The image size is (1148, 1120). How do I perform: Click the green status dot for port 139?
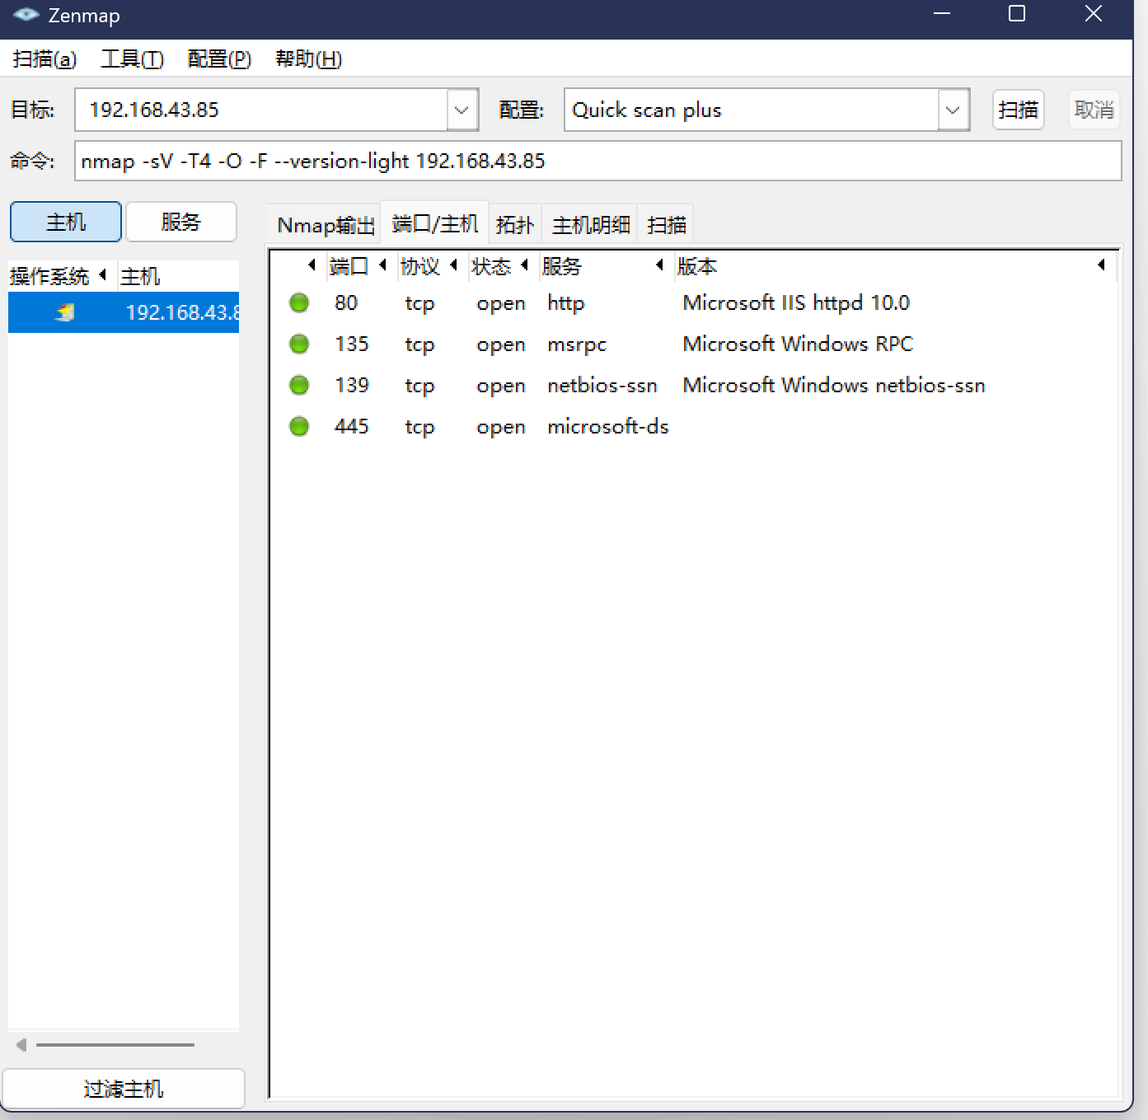point(299,386)
